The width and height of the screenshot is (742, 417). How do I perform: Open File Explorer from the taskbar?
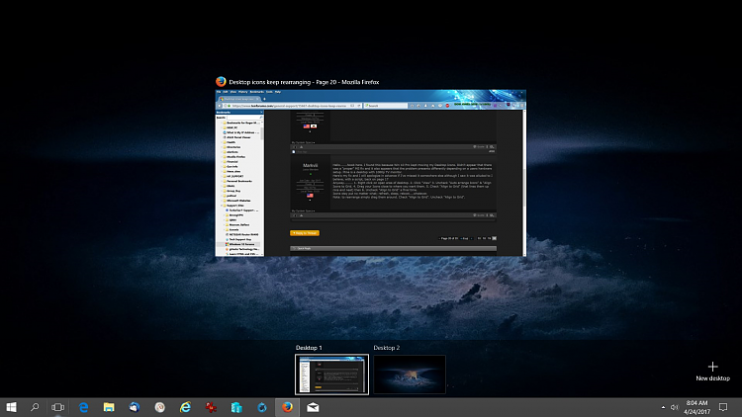point(109,406)
